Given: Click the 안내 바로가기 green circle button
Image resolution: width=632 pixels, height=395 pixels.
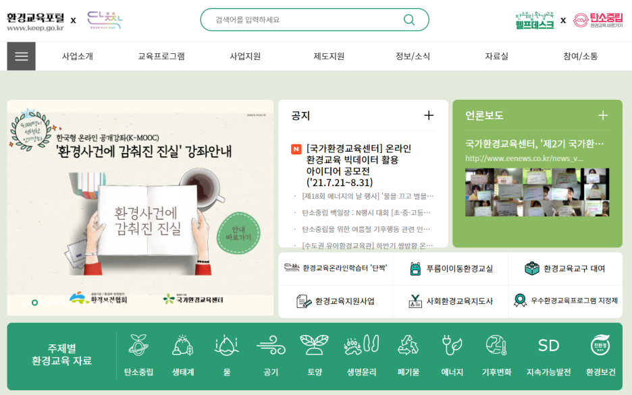Looking at the screenshot, I should [238, 233].
